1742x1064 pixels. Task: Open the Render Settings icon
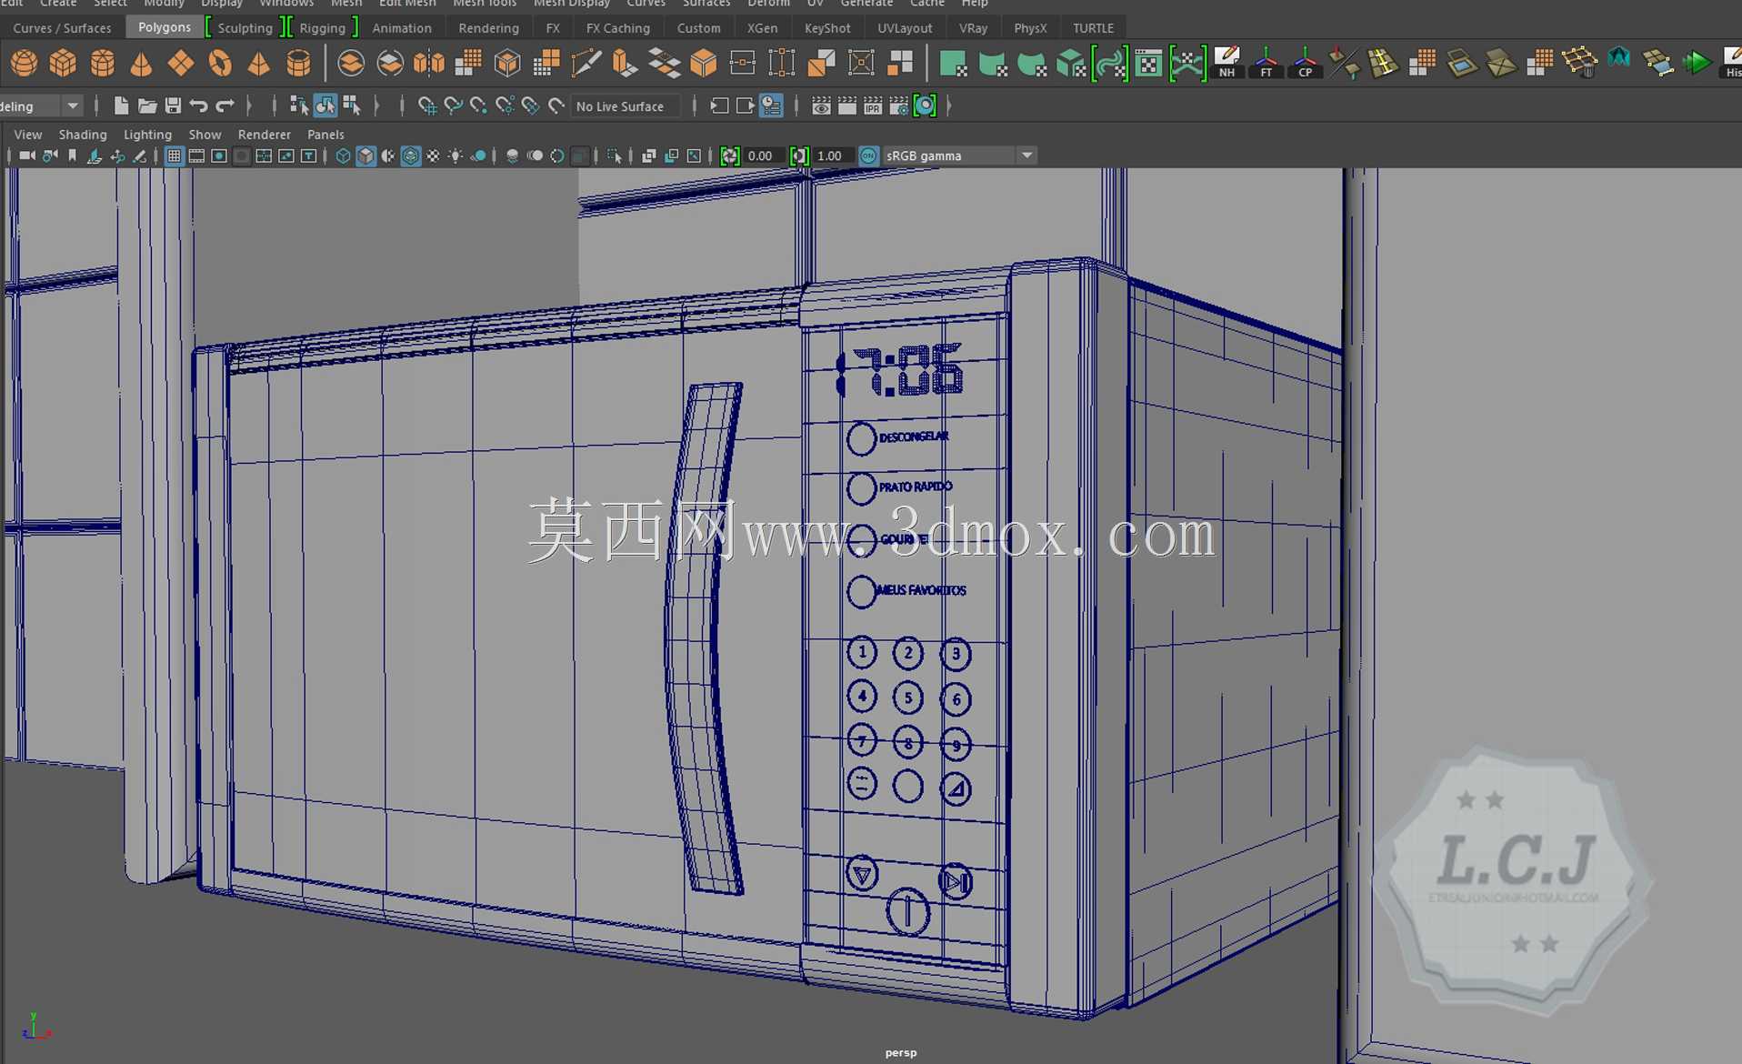pyautogui.click(x=899, y=106)
